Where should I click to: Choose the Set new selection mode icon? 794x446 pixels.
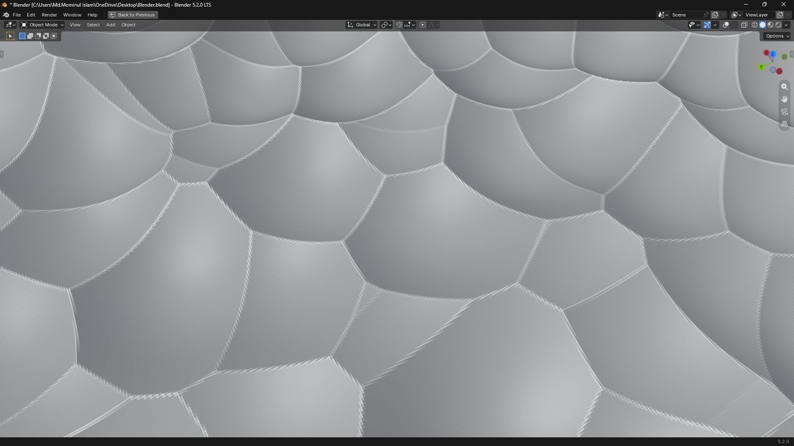coord(22,36)
